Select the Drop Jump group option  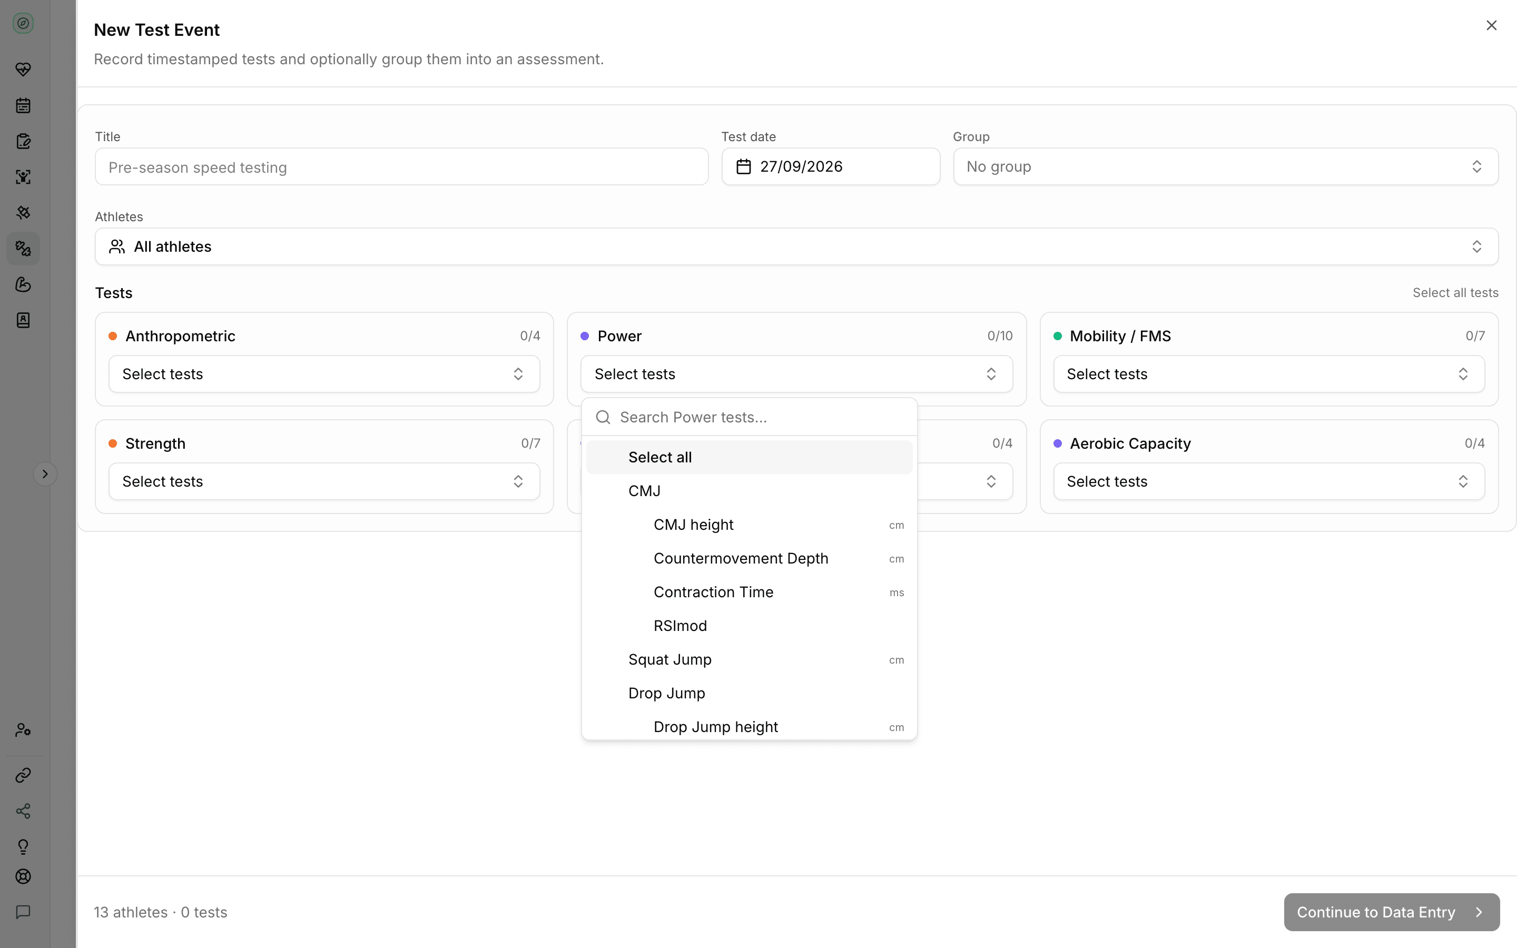(x=749, y=694)
